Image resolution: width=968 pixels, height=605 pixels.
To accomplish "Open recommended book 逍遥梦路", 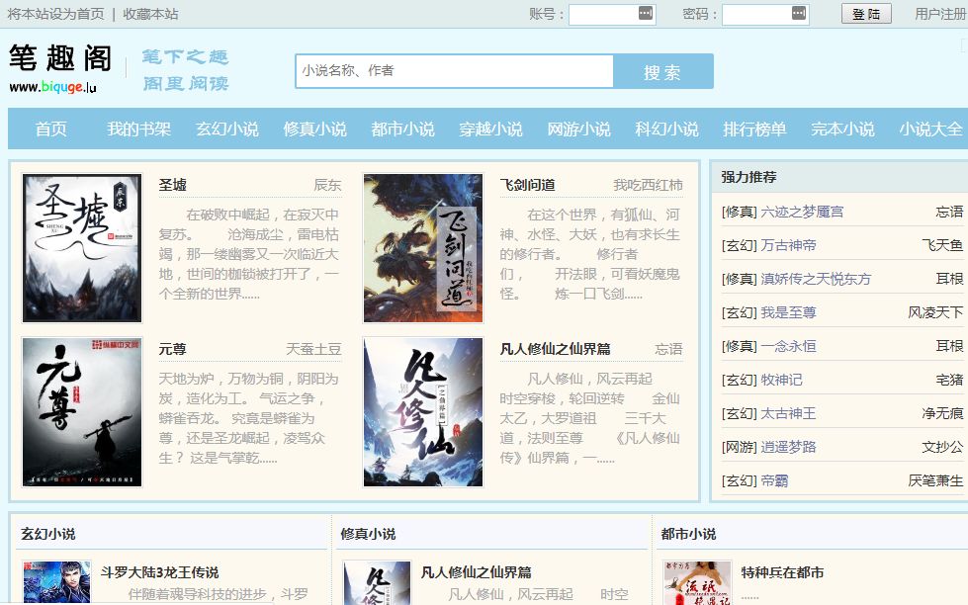I will [788, 447].
